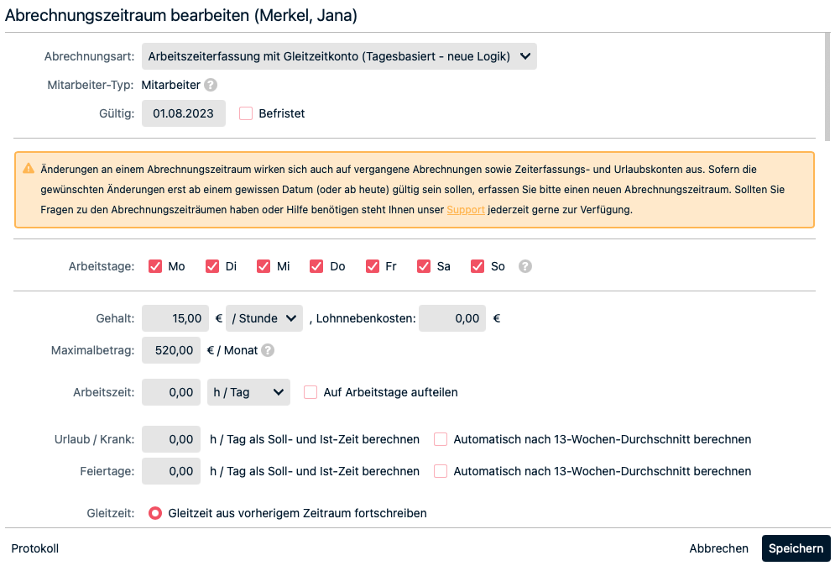Image resolution: width=835 pixels, height=566 pixels.
Task: Click help icon next to Maximalbetrag
Action: coord(268,350)
